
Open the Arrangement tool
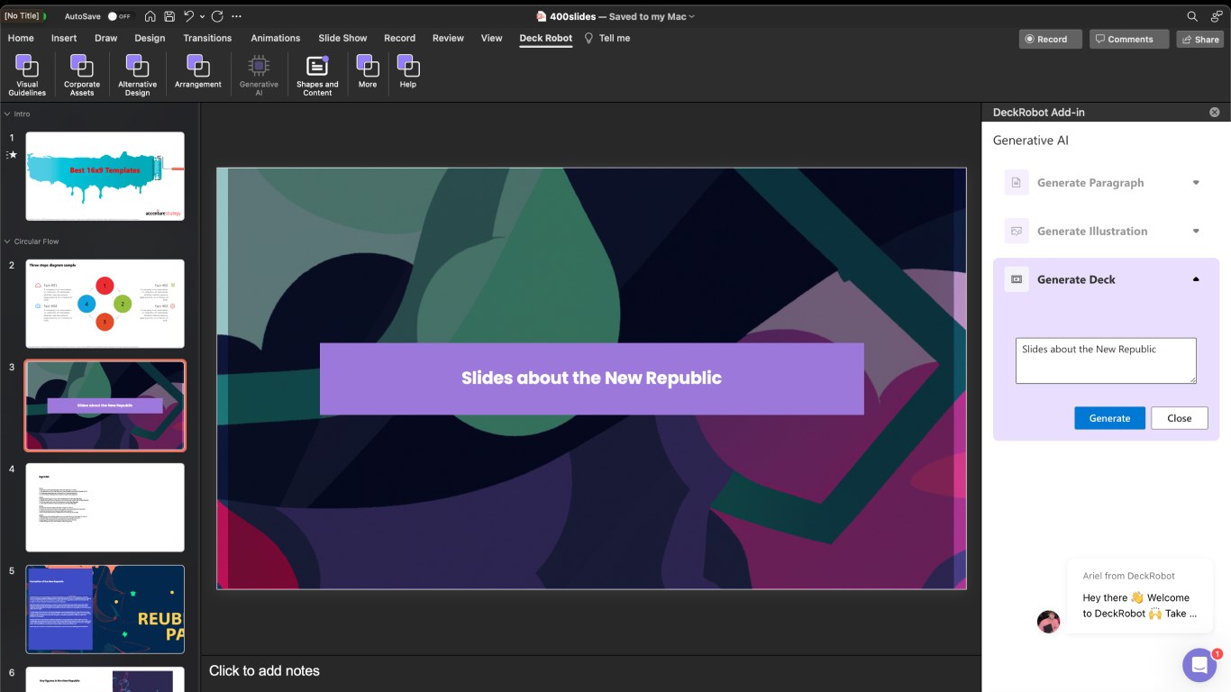198,72
